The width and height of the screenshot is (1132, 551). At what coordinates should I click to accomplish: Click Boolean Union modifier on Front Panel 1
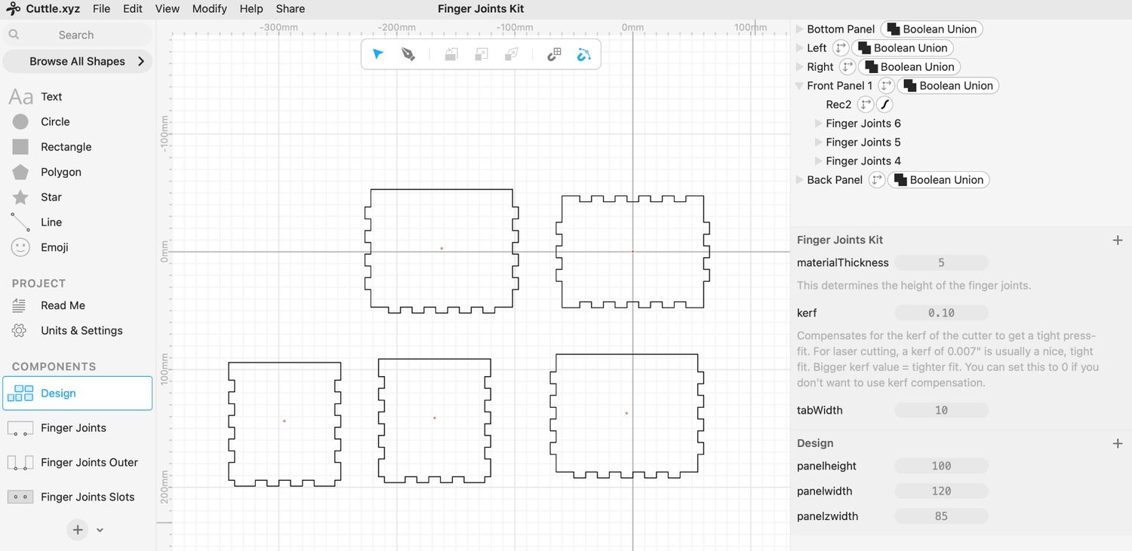point(948,85)
